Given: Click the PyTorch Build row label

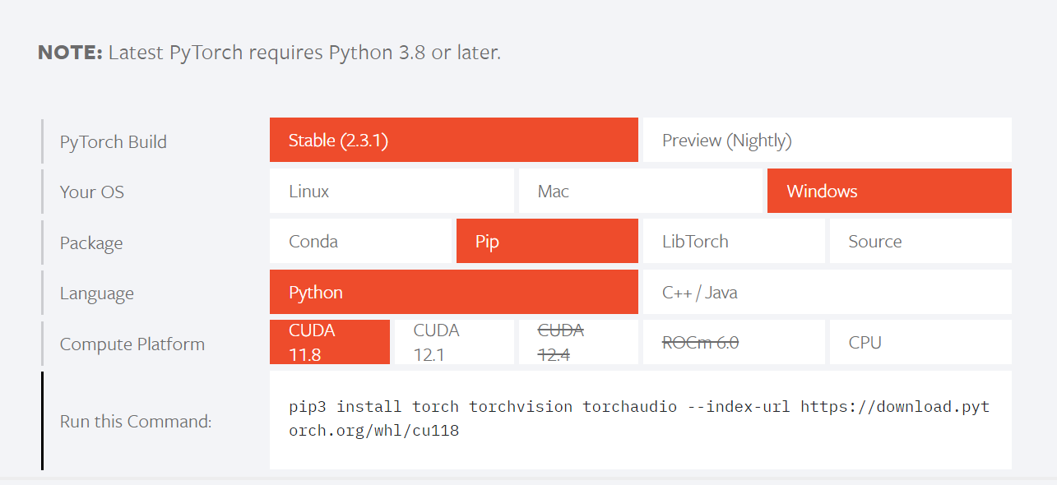Looking at the screenshot, I should pos(114,141).
